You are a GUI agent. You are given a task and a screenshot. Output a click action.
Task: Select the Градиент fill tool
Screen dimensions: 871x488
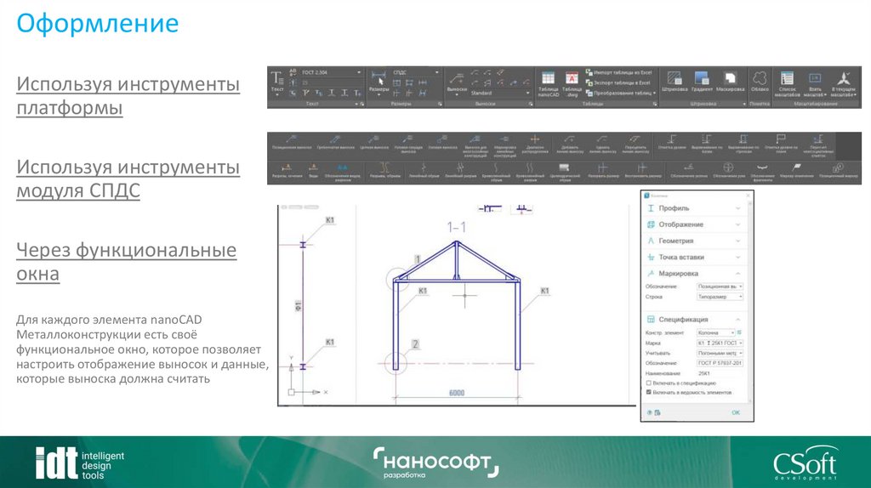click(702, 81)
